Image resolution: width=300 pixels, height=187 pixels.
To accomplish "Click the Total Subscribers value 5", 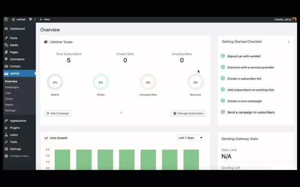I will tap(69, 60).
